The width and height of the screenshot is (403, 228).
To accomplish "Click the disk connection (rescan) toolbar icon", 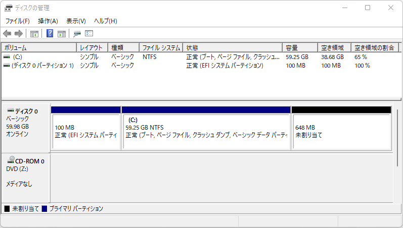I will point(77,34).
